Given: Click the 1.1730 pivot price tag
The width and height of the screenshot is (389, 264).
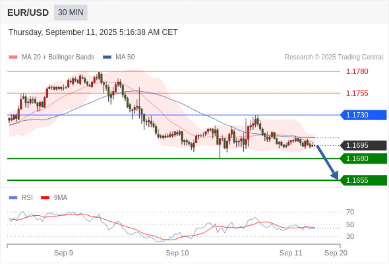Looking at the screenshot, I should pos(364,115).
